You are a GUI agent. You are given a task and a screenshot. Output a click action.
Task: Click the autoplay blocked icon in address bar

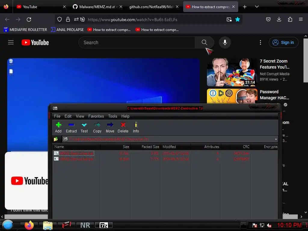click(83, 19)
